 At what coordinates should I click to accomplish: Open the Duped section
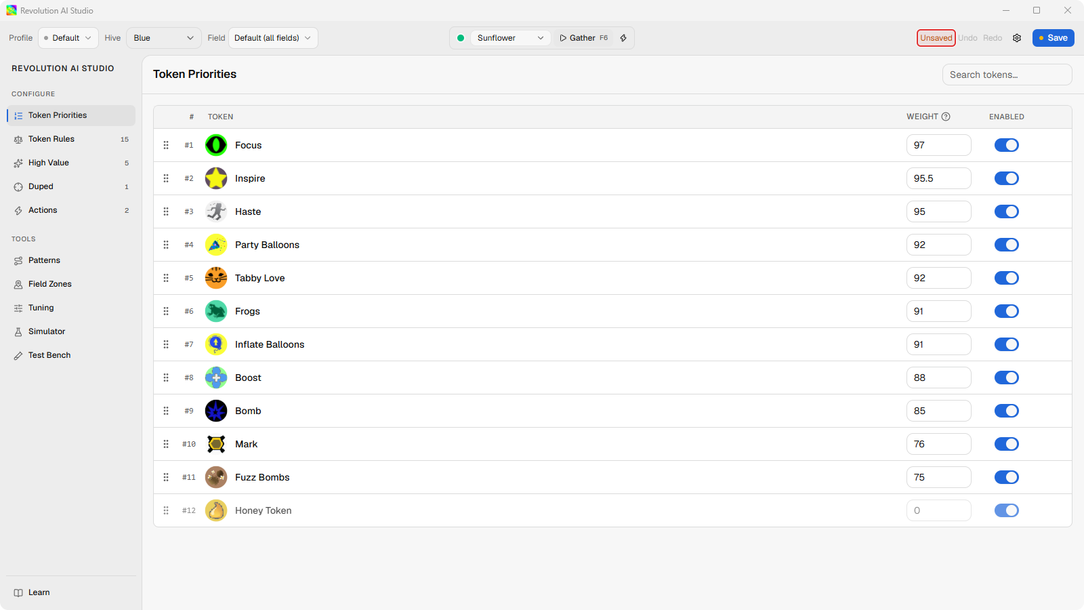pyautogui.click(x=71, y=186)
